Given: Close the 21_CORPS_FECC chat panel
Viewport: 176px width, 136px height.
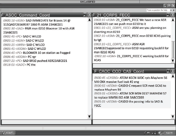Looking at the screenshot, I should [x=173, y=15].
